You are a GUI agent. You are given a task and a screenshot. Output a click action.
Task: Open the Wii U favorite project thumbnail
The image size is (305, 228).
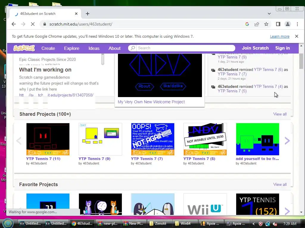[x=205, y=204]
